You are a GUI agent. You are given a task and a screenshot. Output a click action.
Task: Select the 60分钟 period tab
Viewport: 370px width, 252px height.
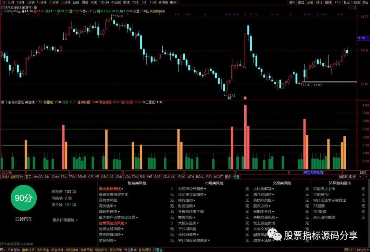tap(65, 2)
